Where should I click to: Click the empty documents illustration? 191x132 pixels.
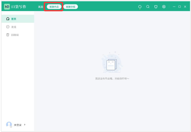pyautogui.click(x=112, y=62)
